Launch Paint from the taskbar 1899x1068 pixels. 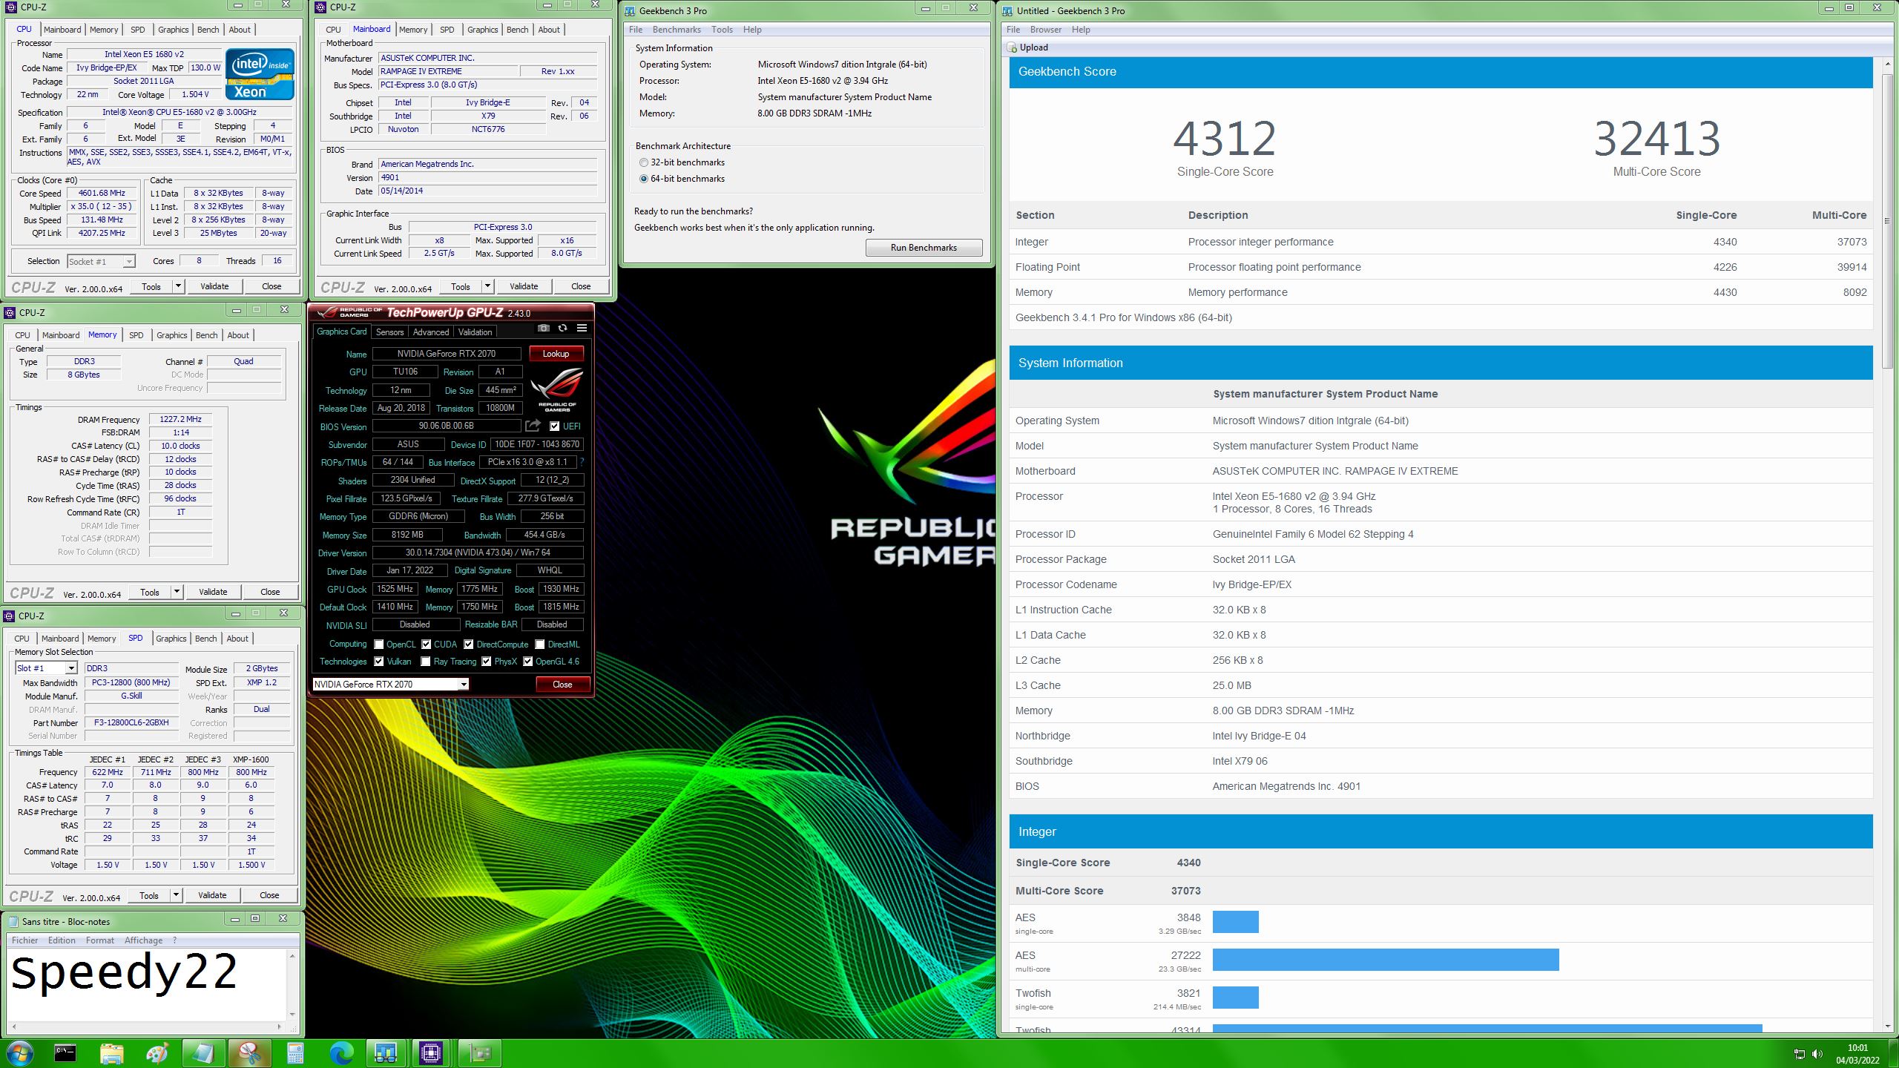[157, 1053]
